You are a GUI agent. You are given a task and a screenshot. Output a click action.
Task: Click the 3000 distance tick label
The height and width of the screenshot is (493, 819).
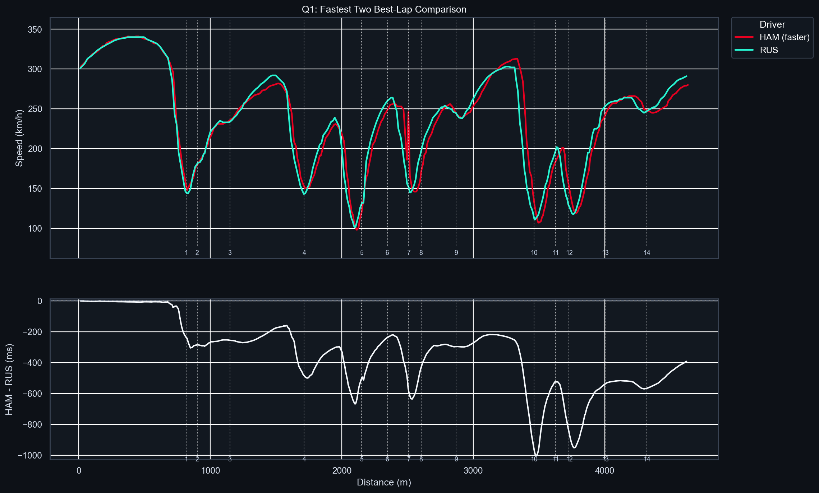(473, 471)
